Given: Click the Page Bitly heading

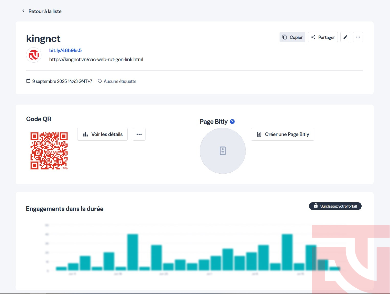Looking at the screenshot, I should pyautogui.click(x=214, y=121).
